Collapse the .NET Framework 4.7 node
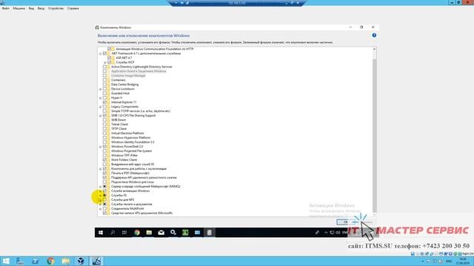The image size is (474, 266). coord(101,53)
